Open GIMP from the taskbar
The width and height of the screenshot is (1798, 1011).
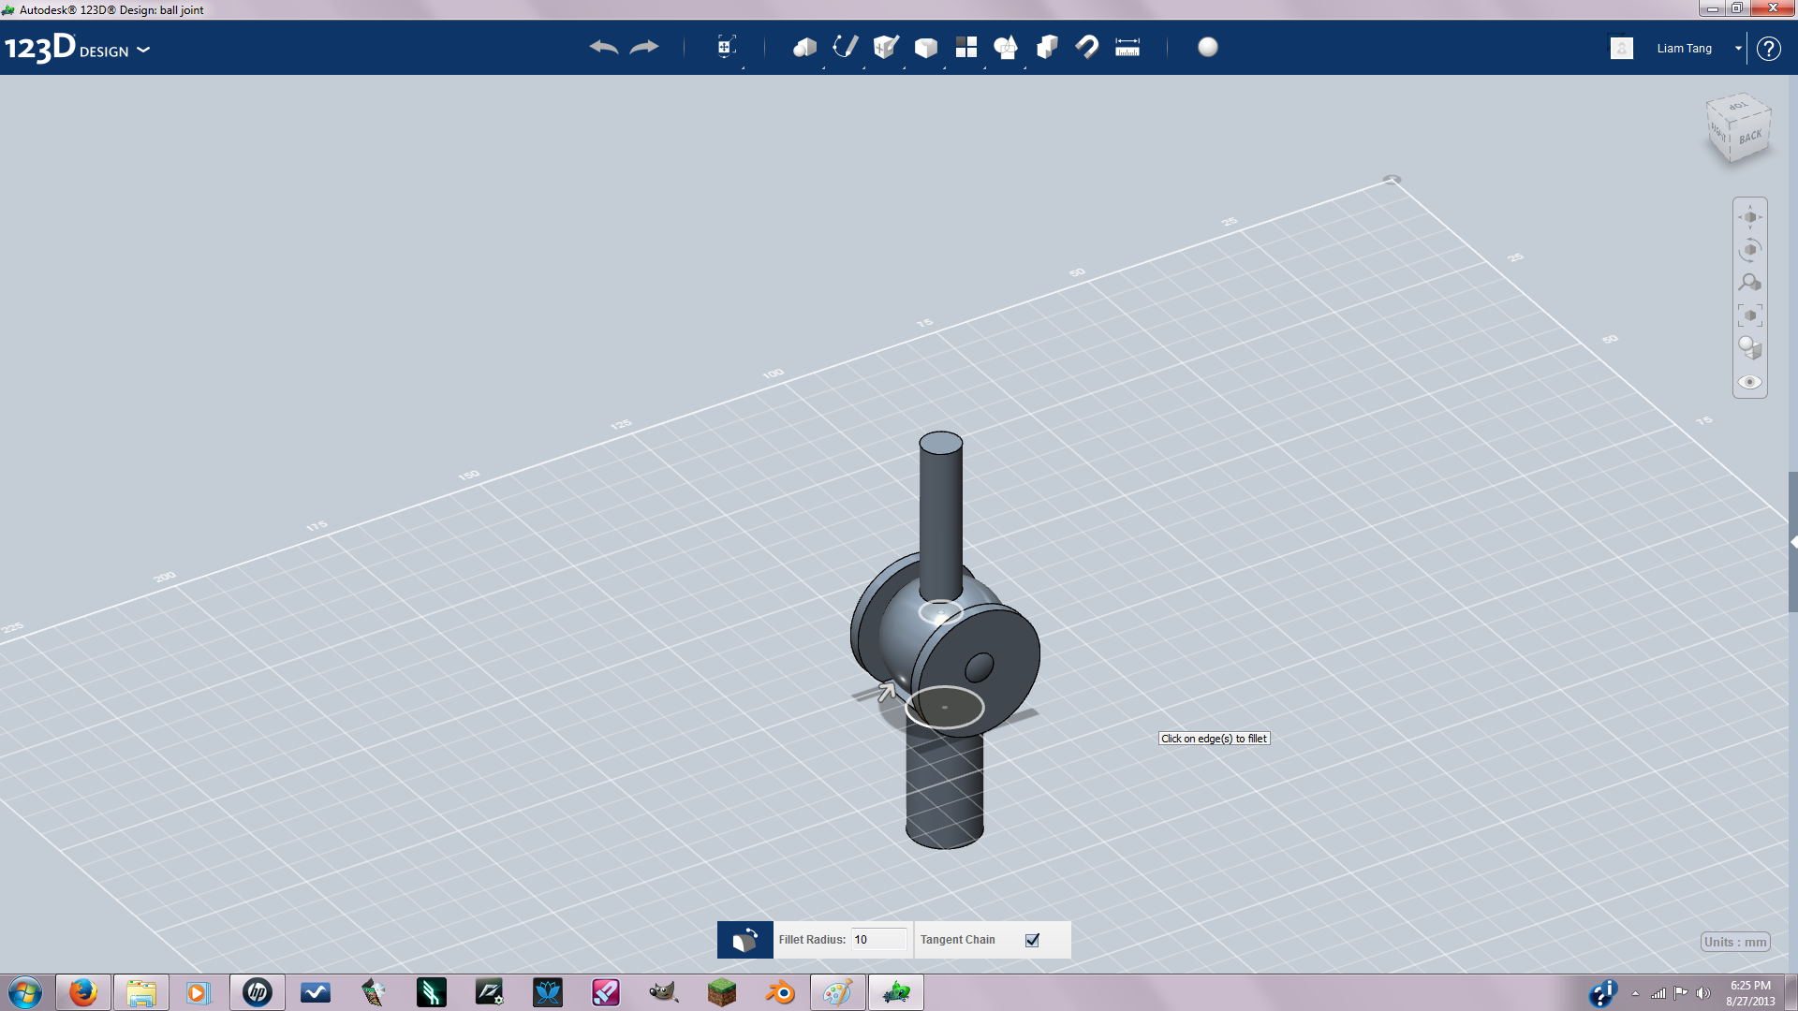pos(663,992)
